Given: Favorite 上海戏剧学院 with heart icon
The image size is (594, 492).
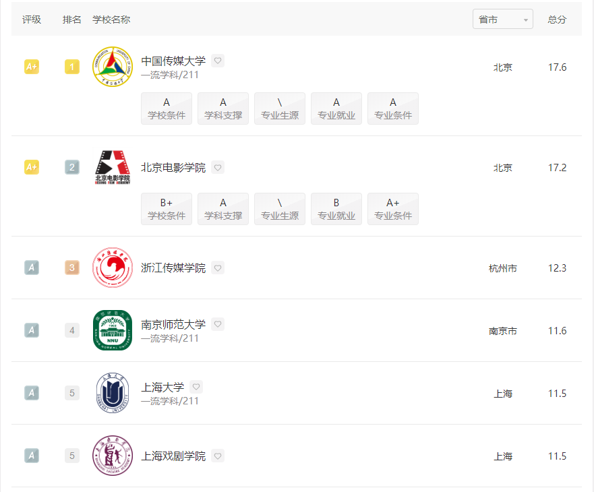Looking at the screenshot, I should pos(218,456).
